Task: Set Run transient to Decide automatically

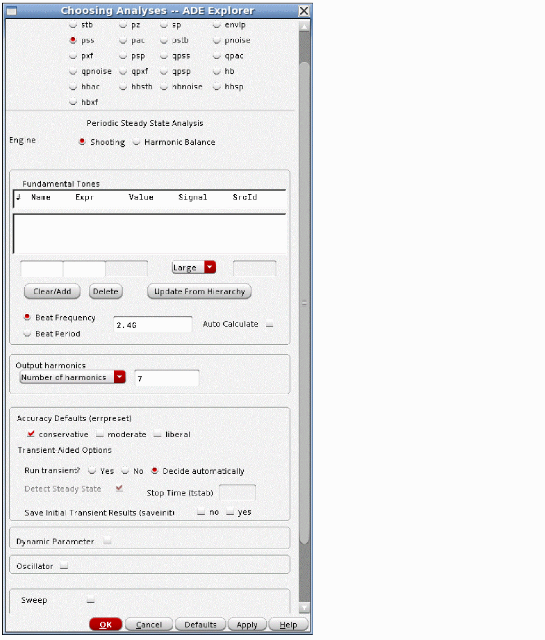Action: tap(155, 471)
